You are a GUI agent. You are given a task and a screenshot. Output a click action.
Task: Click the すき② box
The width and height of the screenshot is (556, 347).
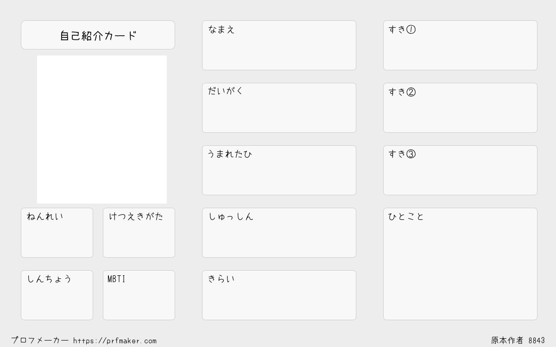pos(460,108)
